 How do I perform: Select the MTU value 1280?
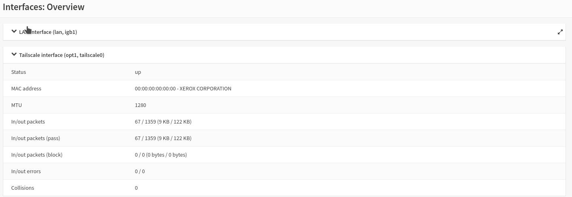(x=140, y=105)
